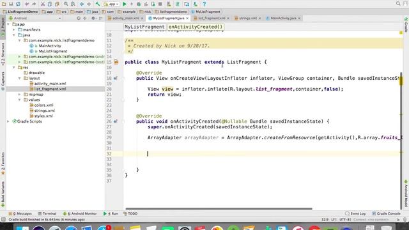Open the Event Log

[x=355, y=213]
